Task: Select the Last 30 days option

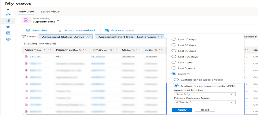Action: tap(174, 45)
